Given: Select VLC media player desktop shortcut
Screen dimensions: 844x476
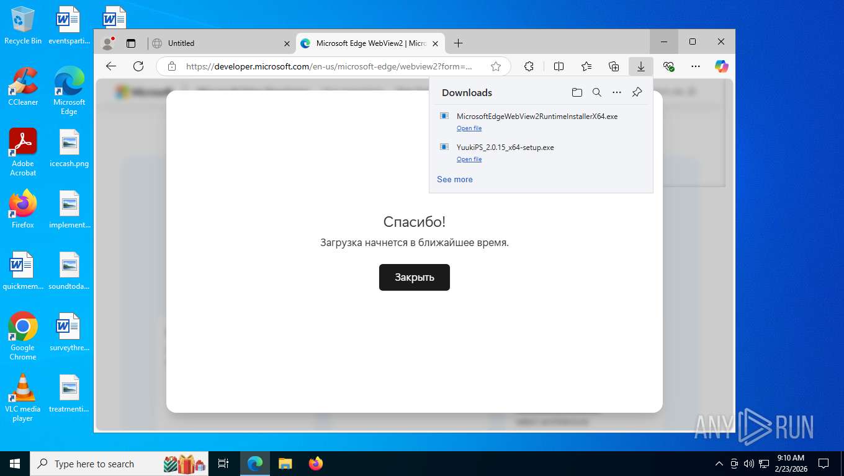Looking at the screenshot, I should [23, 398].
